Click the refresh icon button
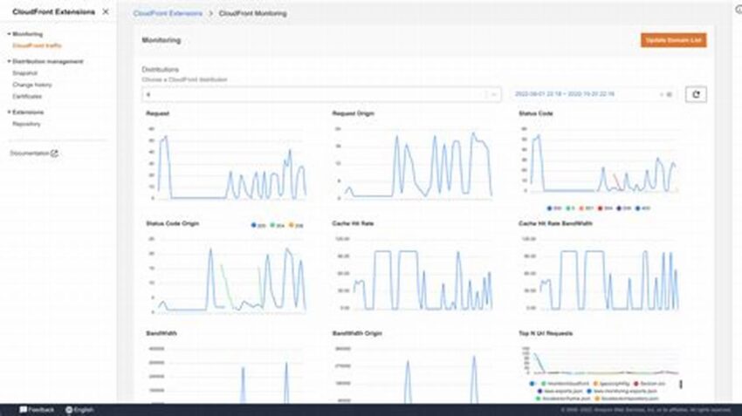 pyautogui.click(x=696, y=94)
